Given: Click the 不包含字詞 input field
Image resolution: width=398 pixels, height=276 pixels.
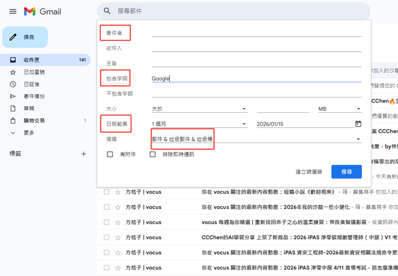Looking at the screenshot, I should [x=257, y=93].
